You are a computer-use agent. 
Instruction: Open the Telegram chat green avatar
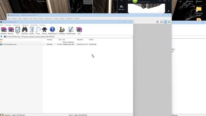[x=135, y=1]
